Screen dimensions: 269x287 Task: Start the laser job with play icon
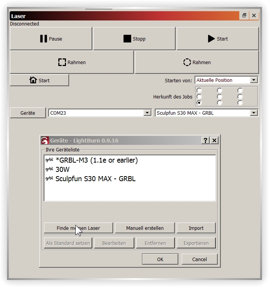pyautogui.click(x=218, y=39)
